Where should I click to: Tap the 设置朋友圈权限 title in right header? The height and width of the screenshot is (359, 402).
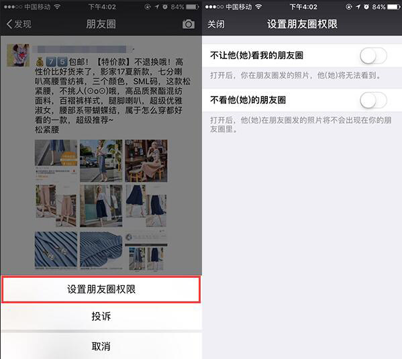pyautogui.click(x=302, y=24)
